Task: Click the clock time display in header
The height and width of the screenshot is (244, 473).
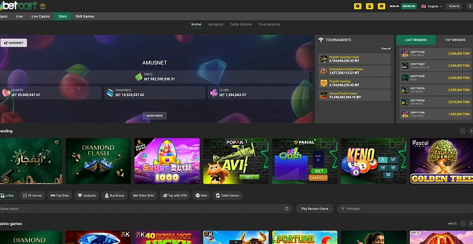Action: (x=454, y=6)
